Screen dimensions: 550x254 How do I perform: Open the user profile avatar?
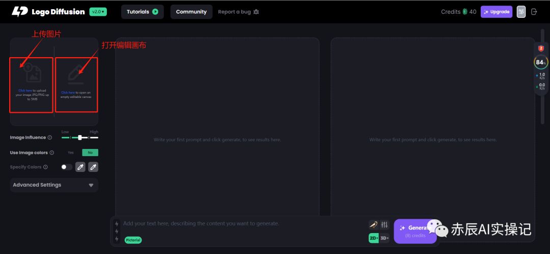pyautogui.click(x=521, y=12)
